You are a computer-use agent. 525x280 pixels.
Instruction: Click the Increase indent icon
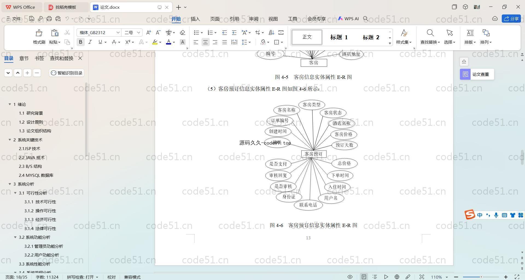point(234,32)
